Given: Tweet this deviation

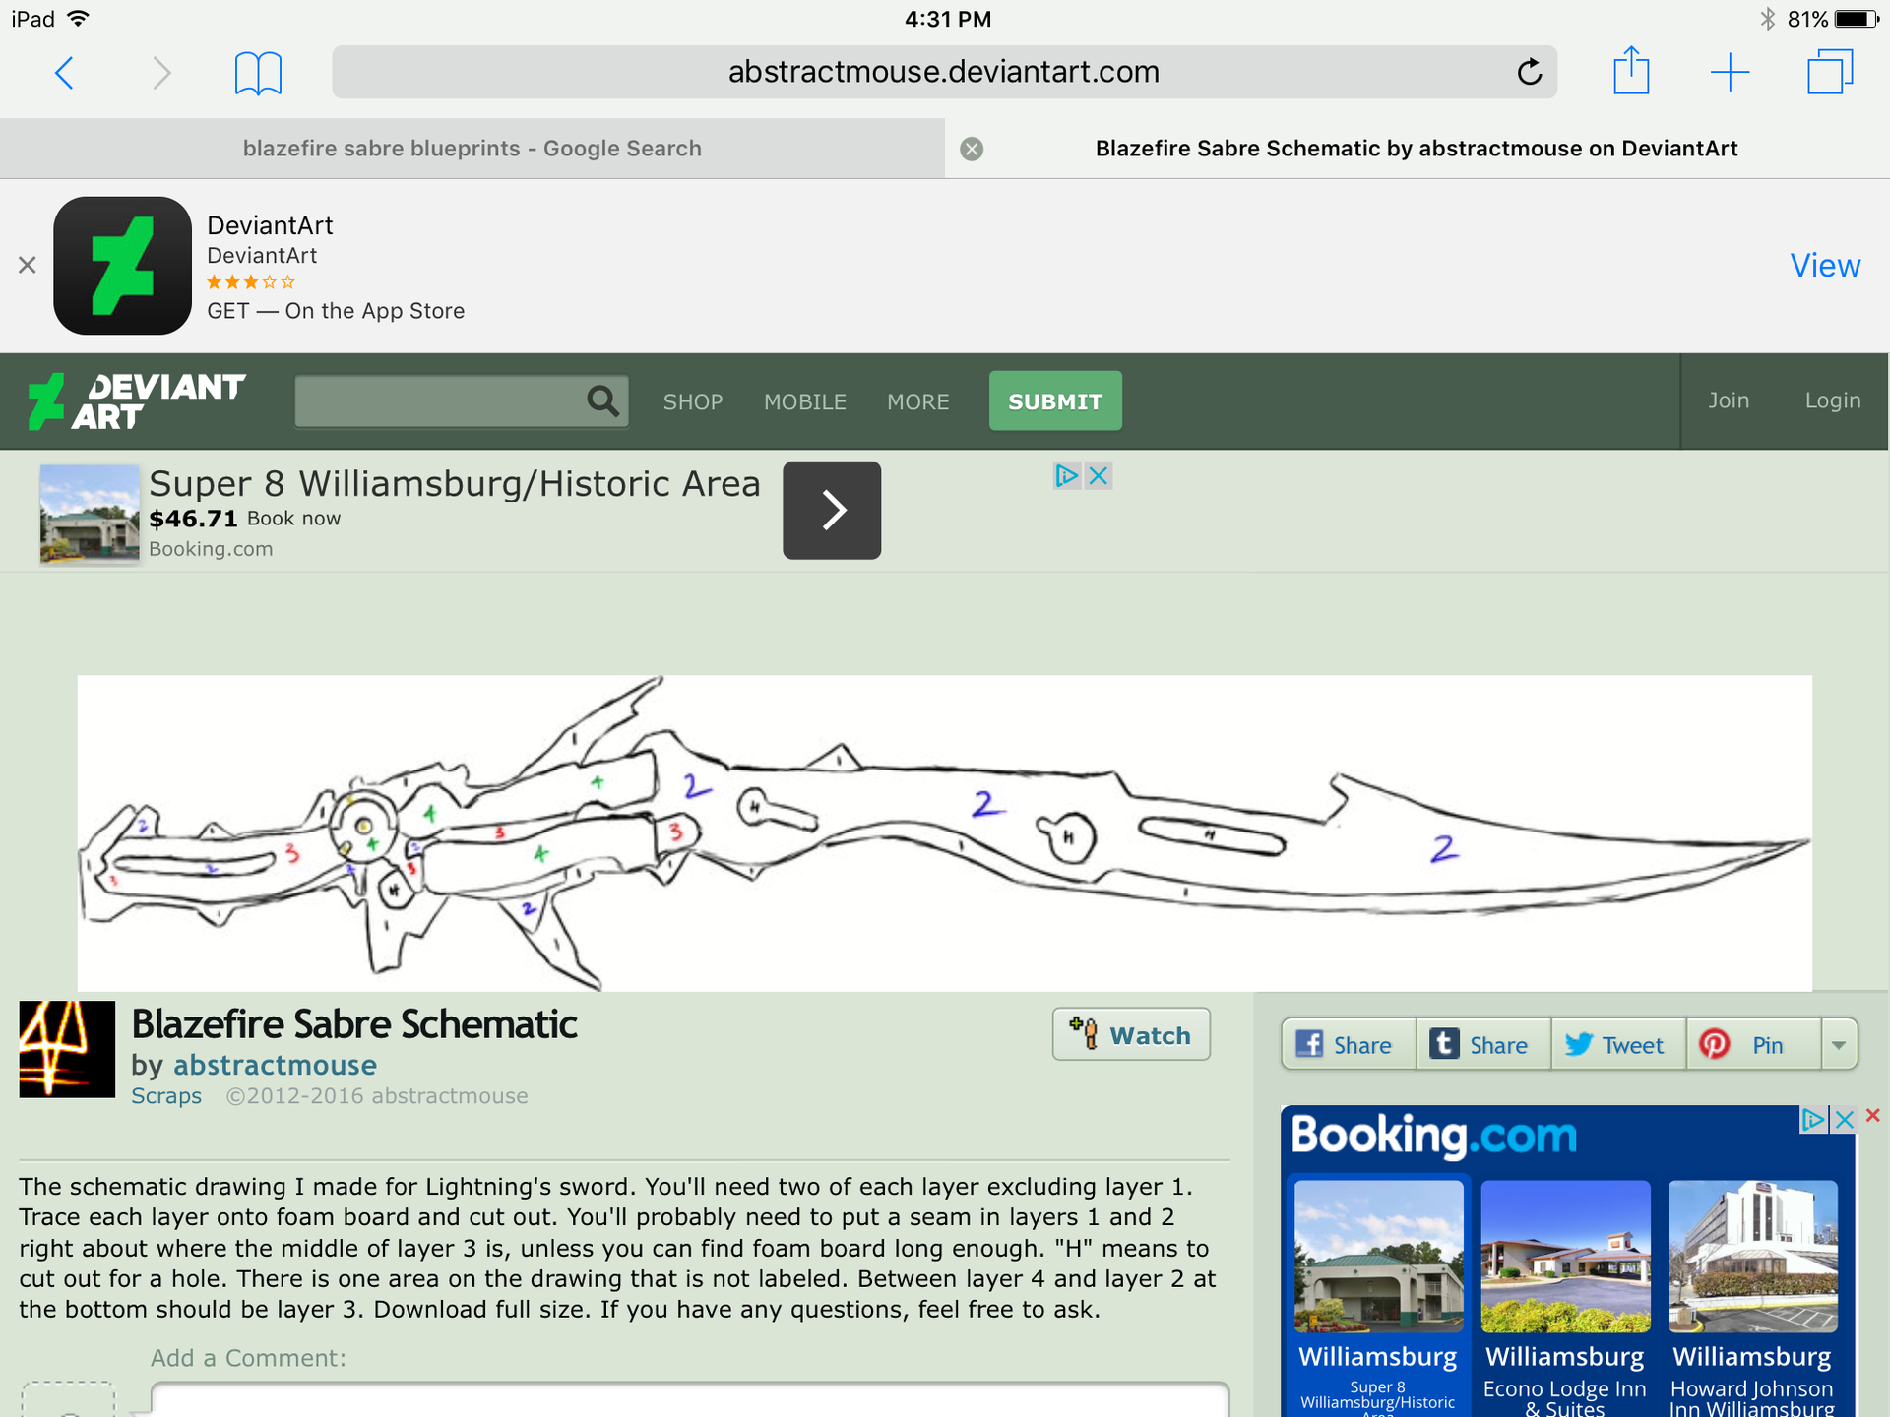Looking at the screenshot, I should (x=1618, y=1044).
